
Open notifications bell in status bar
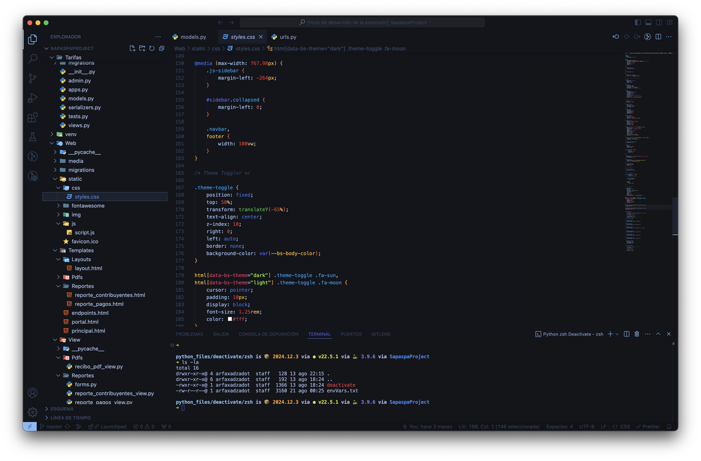pos(669,427)
